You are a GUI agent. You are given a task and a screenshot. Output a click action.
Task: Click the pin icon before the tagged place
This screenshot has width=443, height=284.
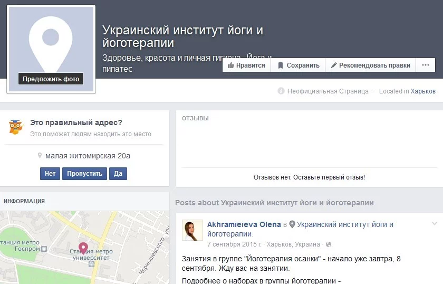pyautogui.click(x=292, y=224)
